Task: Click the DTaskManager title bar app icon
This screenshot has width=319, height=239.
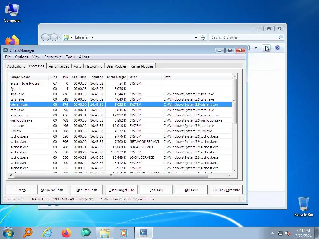Action: click(6, 50)
